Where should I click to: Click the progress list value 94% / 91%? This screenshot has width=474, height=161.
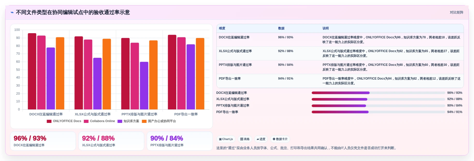[455, 112]
